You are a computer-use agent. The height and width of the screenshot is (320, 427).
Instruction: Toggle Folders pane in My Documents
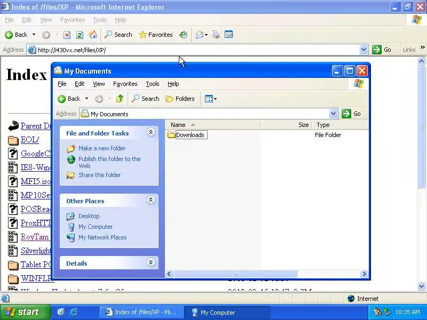click(180, 99)
